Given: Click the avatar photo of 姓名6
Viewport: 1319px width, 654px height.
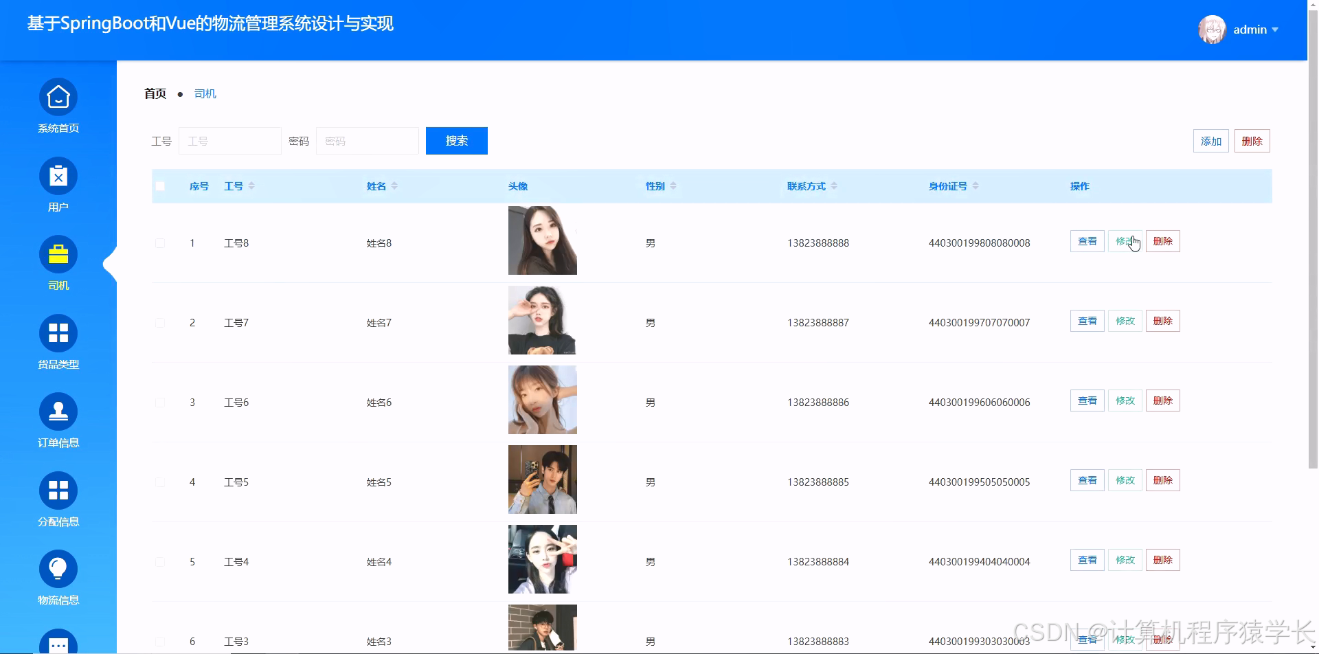Looking at the screenshot, I should coord(542,399).
